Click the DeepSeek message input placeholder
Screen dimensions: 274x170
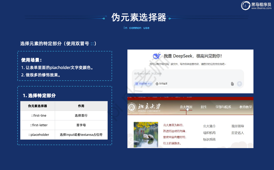[x=148, y=74]
